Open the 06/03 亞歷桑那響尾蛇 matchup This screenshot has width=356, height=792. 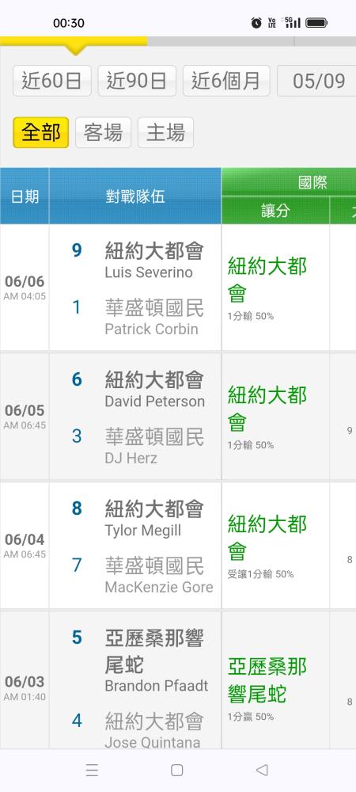[x=135, y=680]
